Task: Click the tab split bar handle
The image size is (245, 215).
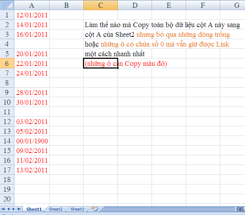Action: (236, 209)
